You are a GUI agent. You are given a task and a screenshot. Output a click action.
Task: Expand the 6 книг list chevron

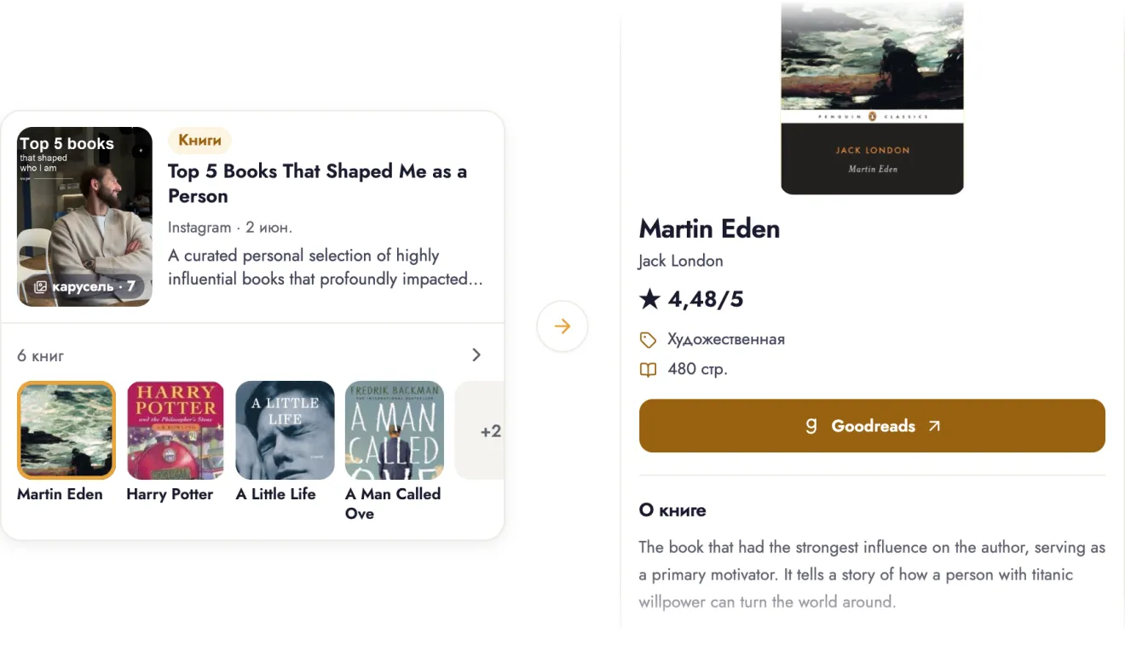tap(476, 355)
